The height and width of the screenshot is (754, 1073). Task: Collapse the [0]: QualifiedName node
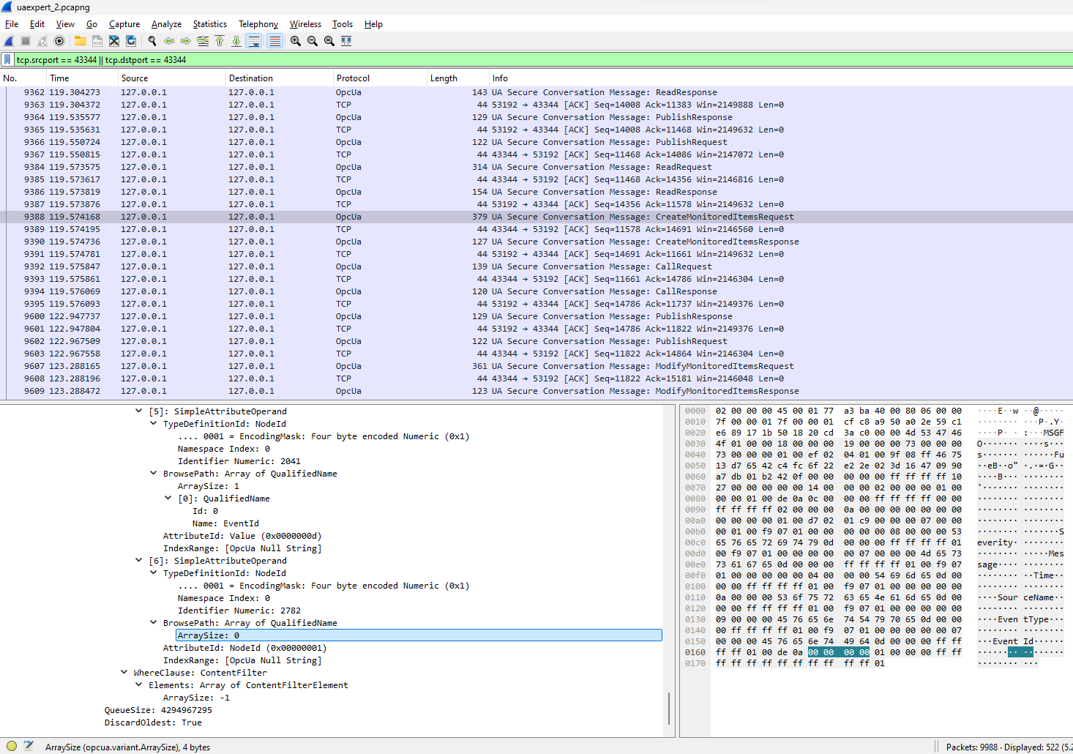point(168,499)
